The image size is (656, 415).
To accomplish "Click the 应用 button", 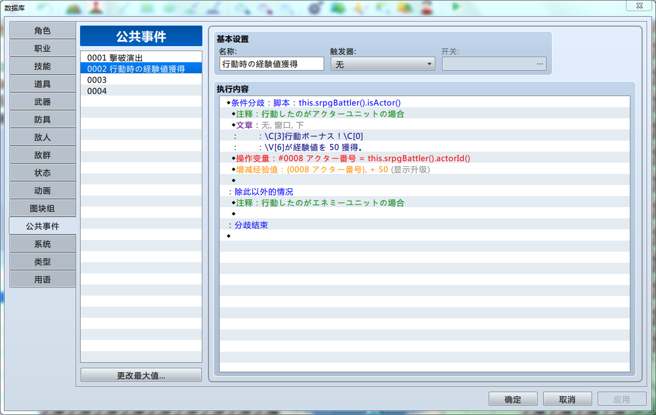I will (x=622, y=399).
